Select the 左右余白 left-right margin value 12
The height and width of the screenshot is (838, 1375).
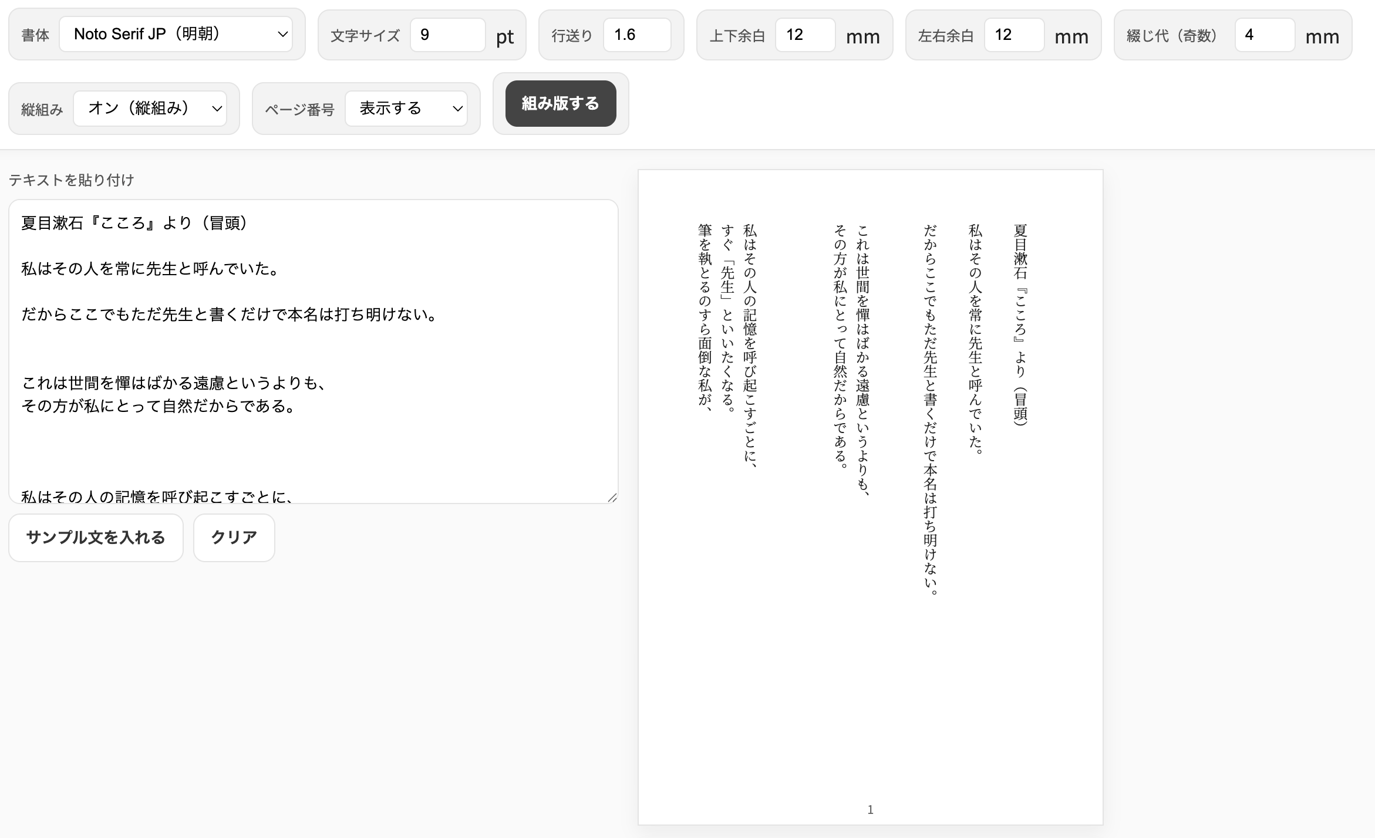coord(1014,35)
